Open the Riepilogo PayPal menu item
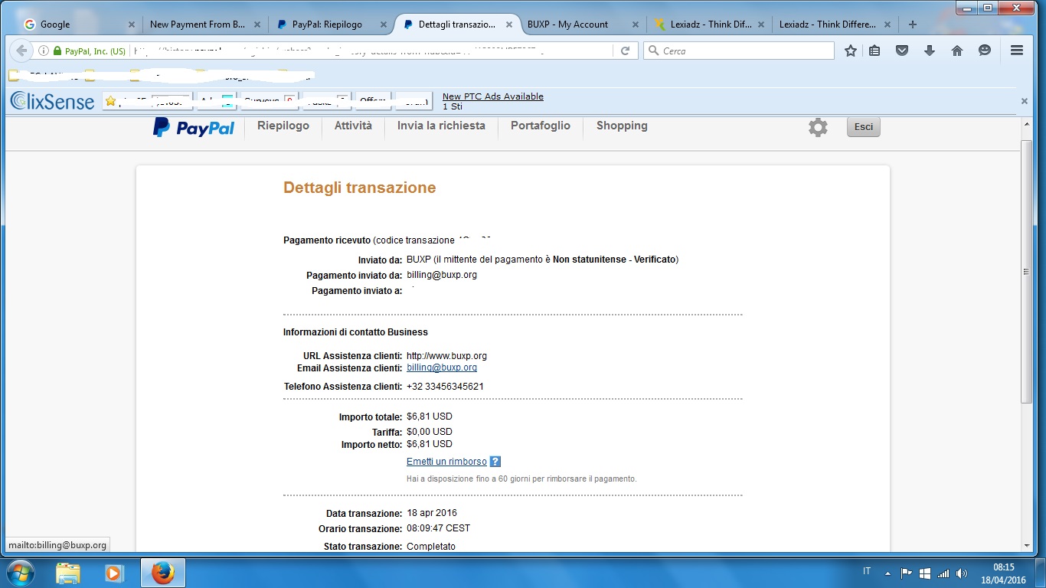1046x588 pixels. 283,126
